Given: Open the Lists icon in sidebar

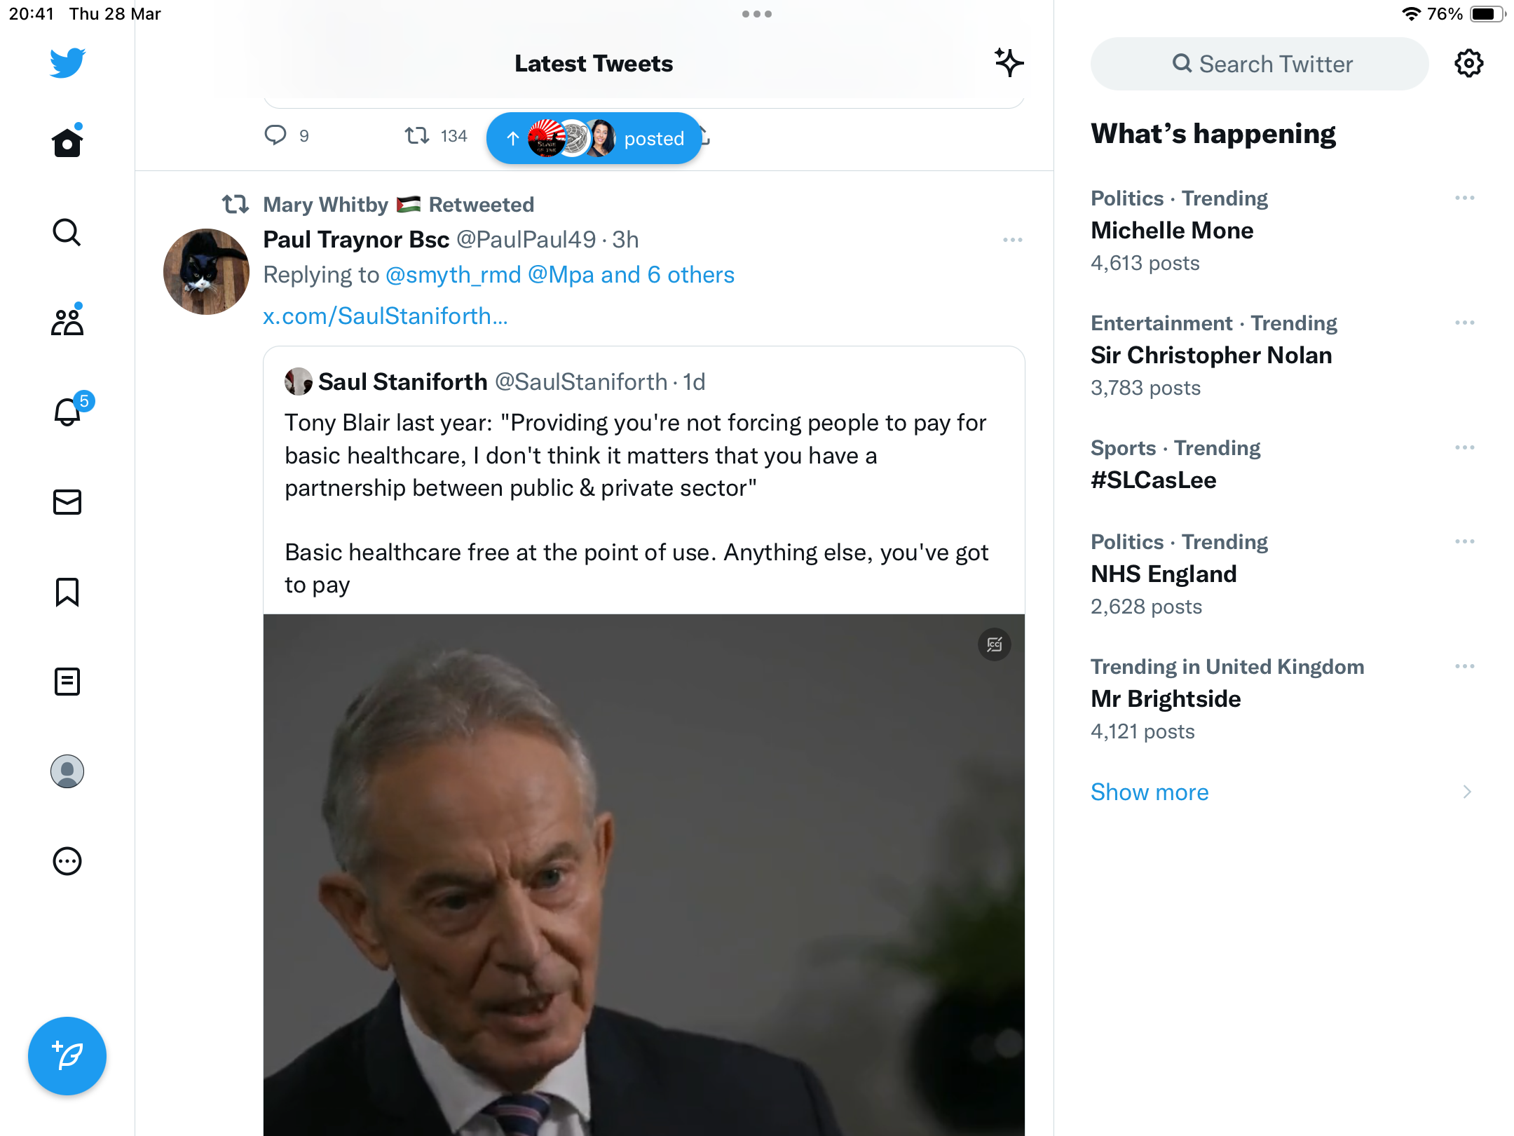Looking at the screenshot, I should 67,682.
